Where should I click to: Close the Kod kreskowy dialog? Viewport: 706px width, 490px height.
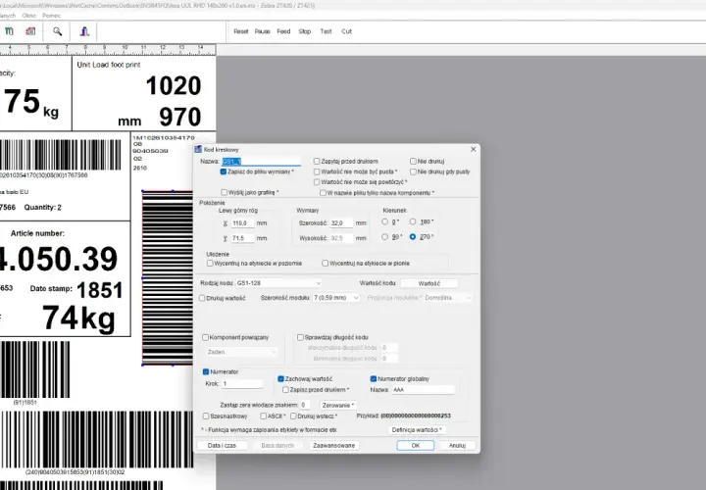[473, 149]
